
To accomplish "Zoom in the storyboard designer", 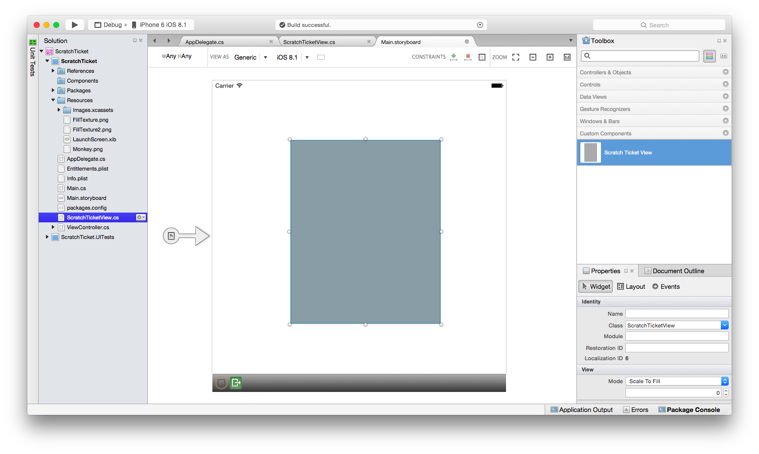I will [x=550, y=57].
